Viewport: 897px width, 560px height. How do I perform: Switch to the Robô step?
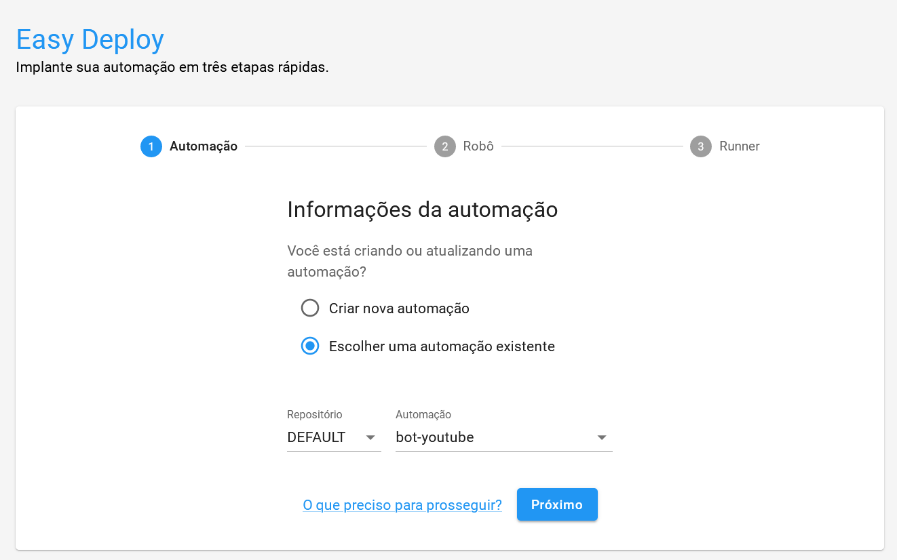(478, 146)
